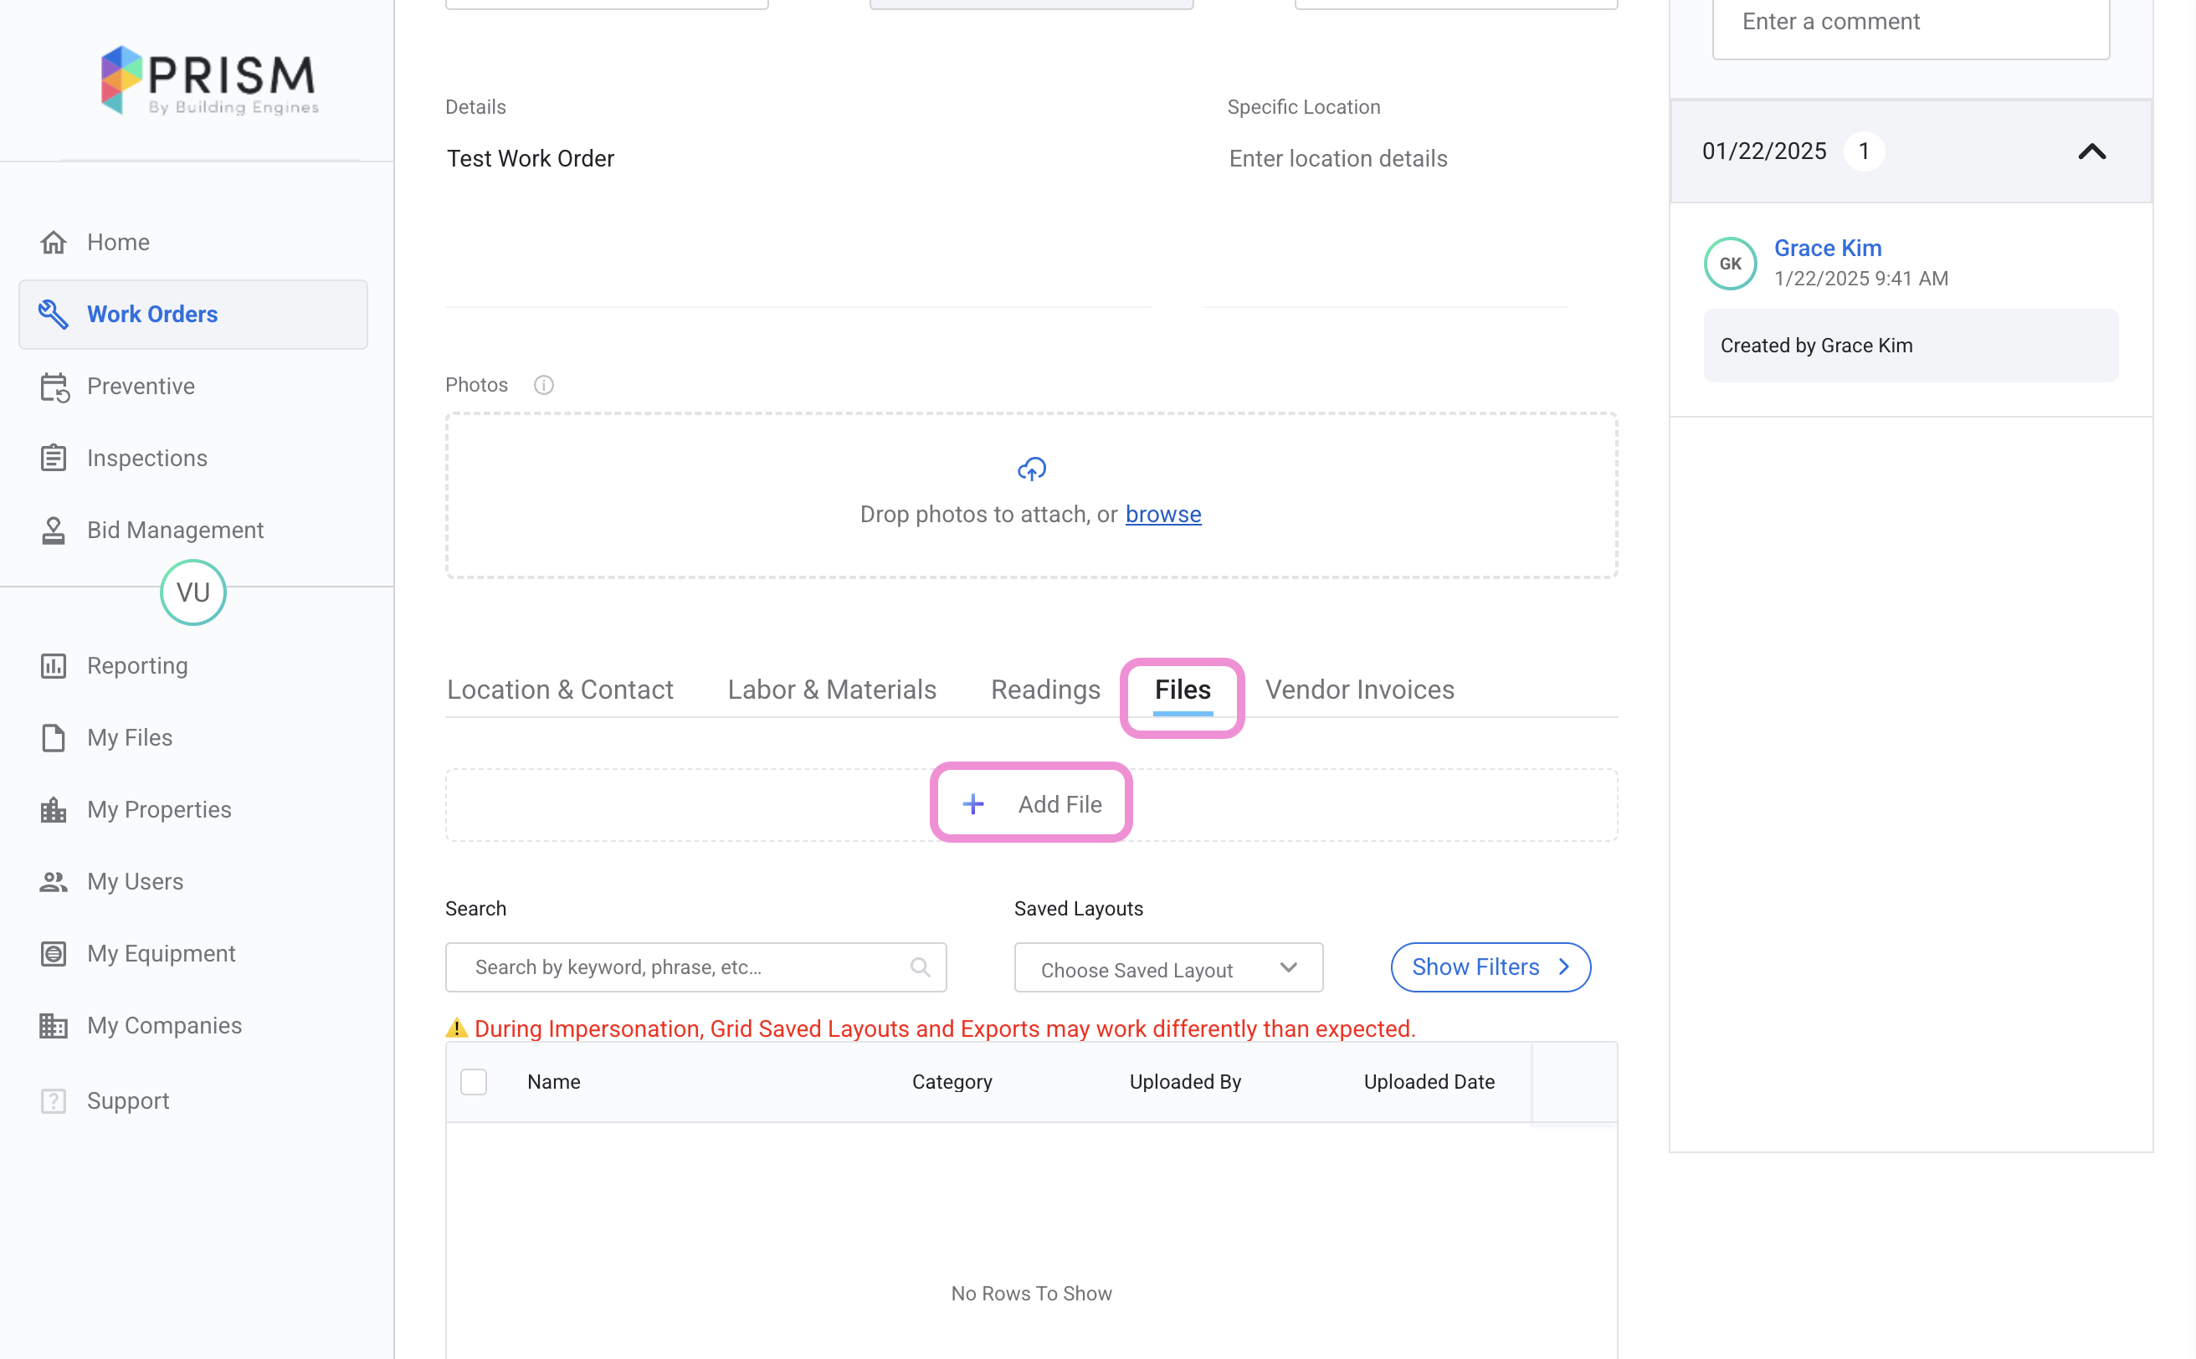Click the VU user avatar
The height and width of the screenshot is (1359, 2196).
[x=192, y=592]
